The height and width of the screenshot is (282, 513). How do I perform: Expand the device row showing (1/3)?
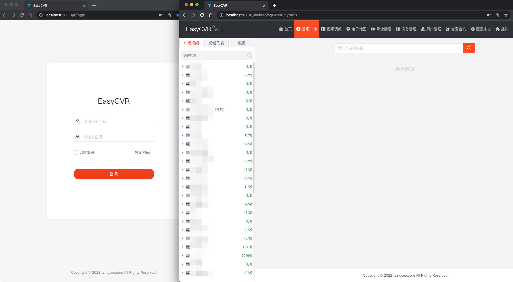[182, 135]
